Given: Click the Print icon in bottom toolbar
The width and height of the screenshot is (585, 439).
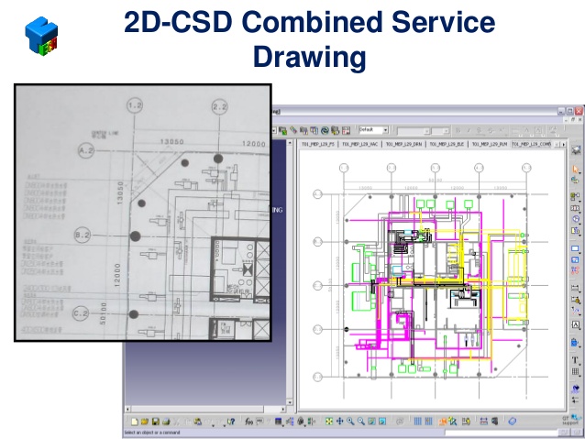Looking at the screenshot, I should (166, 422).
